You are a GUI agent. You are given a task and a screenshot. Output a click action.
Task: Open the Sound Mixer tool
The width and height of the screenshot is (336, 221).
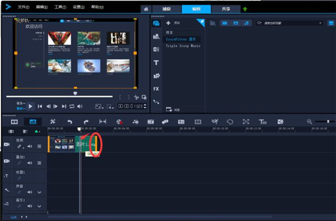pos(135,122)
